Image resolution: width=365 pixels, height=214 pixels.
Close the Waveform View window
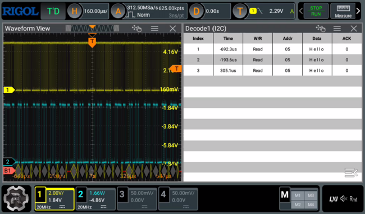(173, 29)
